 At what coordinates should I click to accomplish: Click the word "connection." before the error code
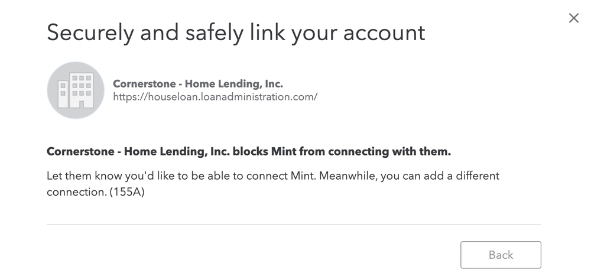click(77, 192)
